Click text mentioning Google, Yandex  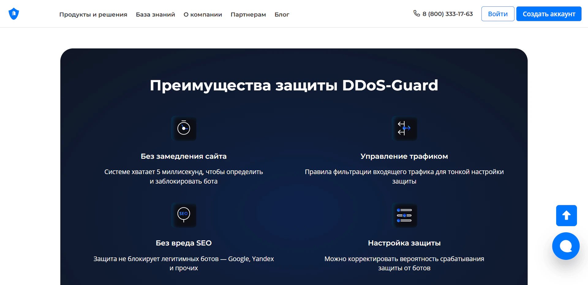pos(184,264)
